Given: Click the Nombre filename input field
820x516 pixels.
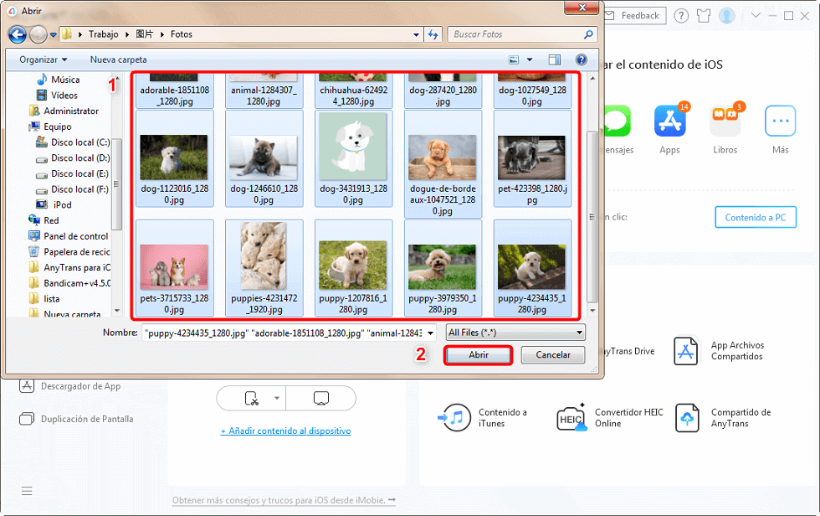Looking at the screenshot, I should [283, 333].
